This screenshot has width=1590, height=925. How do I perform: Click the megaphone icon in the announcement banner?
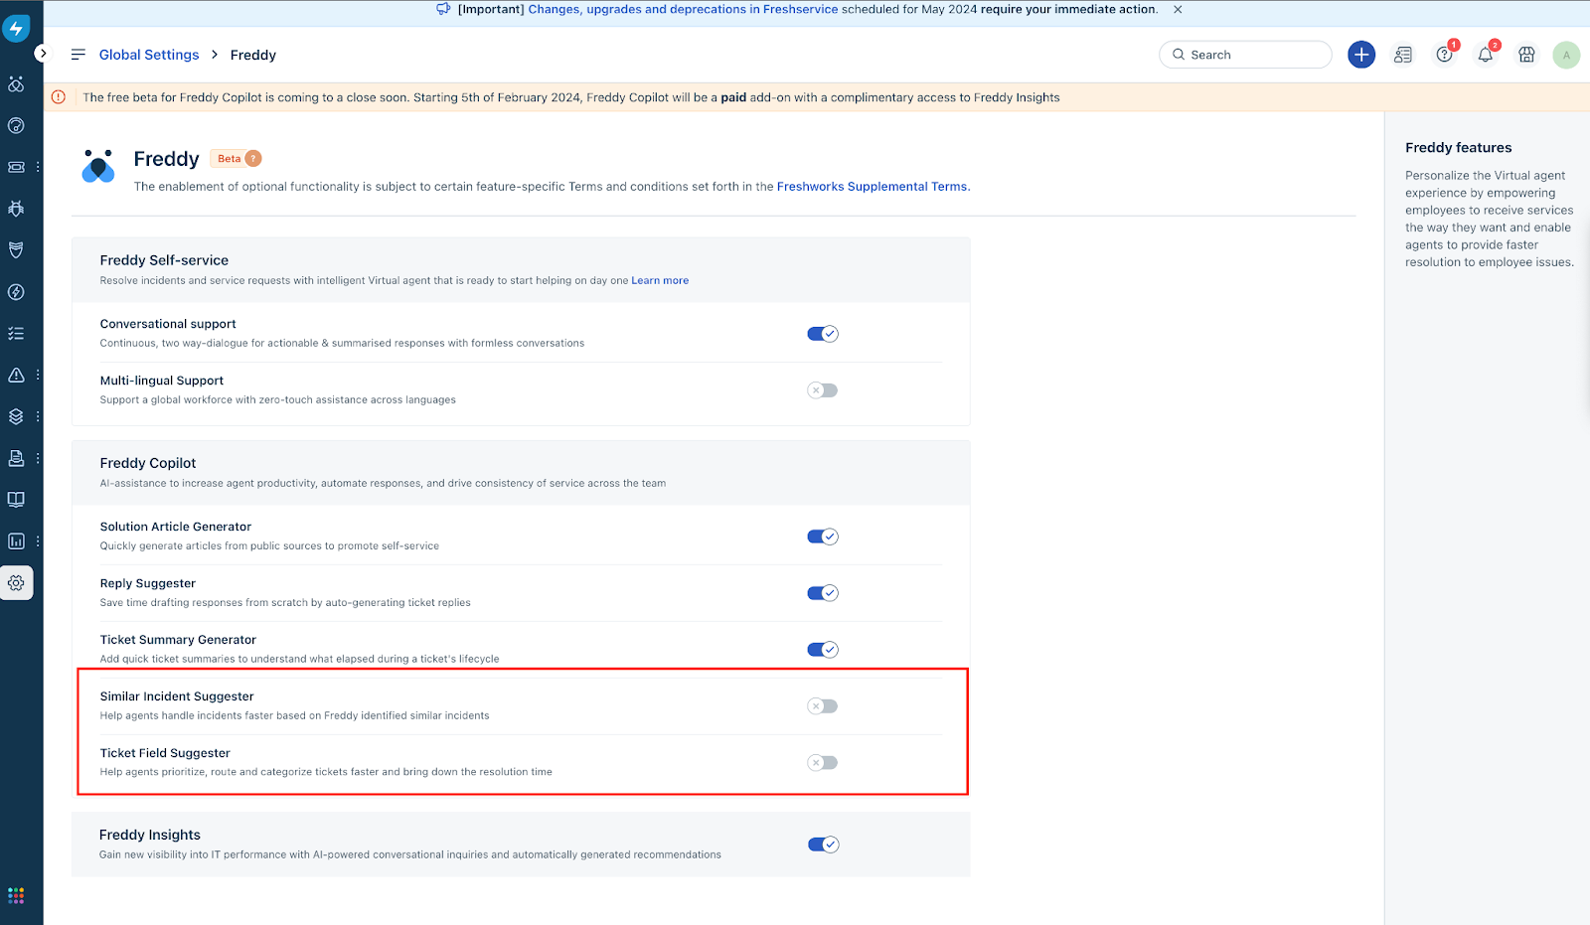pyautogui.click(x=443, y=9)
